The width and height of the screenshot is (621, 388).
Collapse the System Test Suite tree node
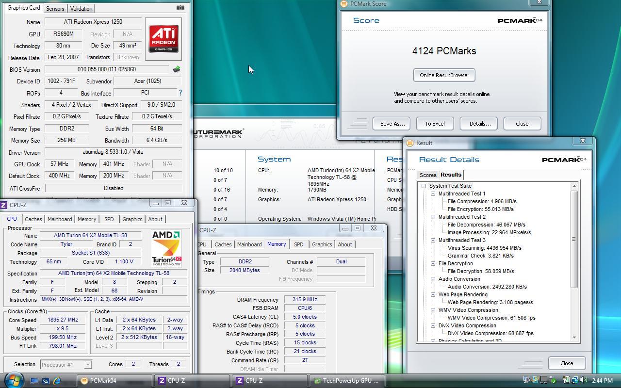point(424,186)
